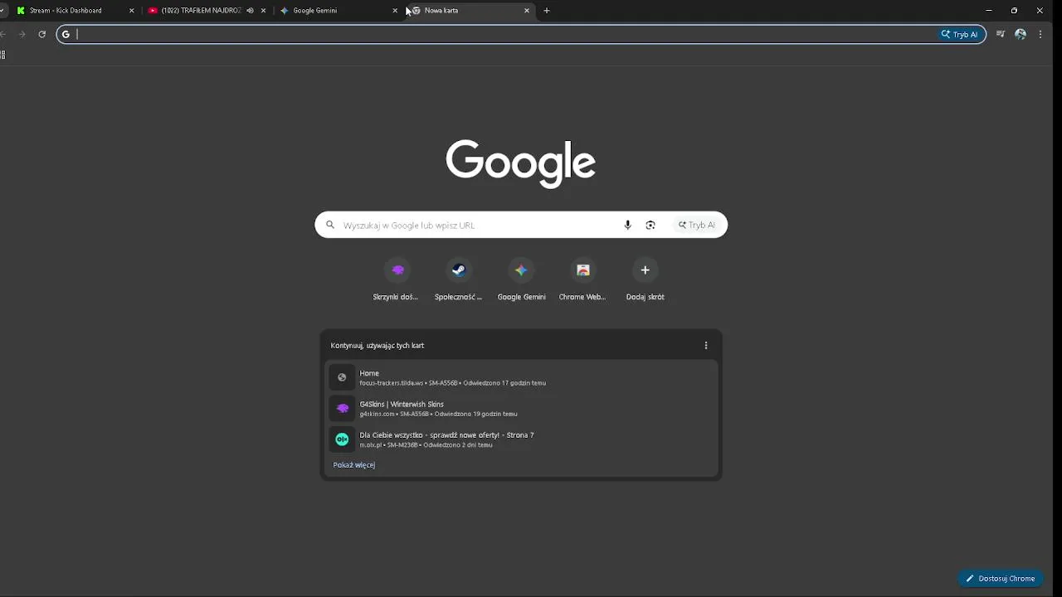
Task: Restore down the Chrome window
Action: (1014, 11)
